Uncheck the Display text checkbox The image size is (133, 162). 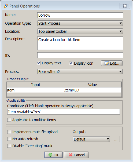pyautogui.click(x=39, y=63)
